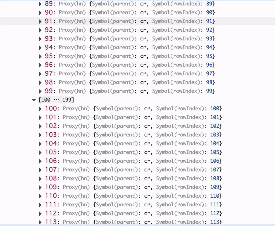Click the 'cr' parent value in row 100
This screenshot has width=275, height=226.
click(147, 109)
